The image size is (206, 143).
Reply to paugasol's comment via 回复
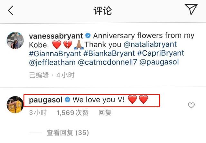coord(105,112)
